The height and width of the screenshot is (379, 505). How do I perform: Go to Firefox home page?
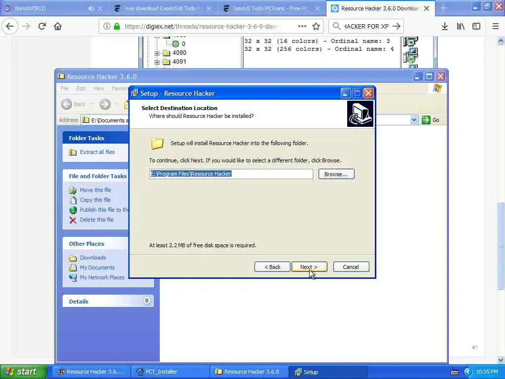[x=58, y=27]
